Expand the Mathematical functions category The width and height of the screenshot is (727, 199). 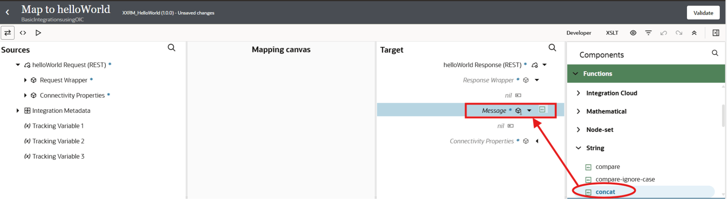click(579, 111)
